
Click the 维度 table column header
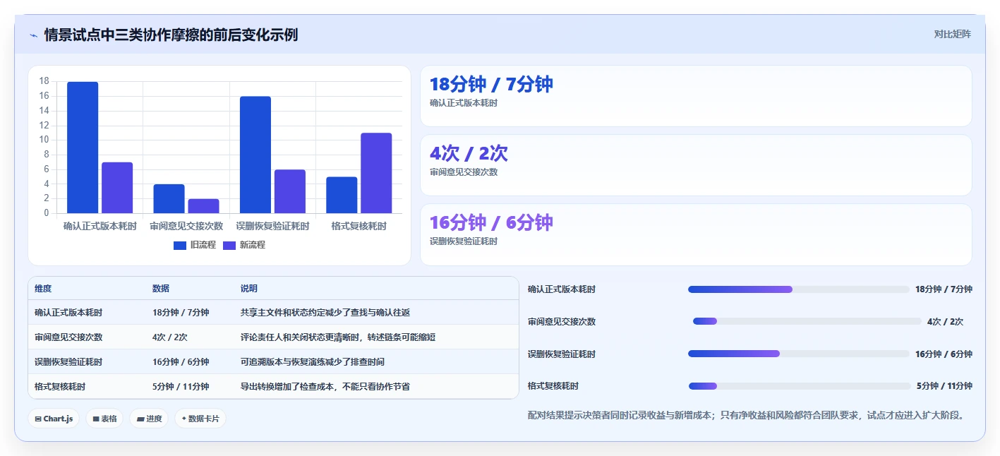[x=43, y=289]
